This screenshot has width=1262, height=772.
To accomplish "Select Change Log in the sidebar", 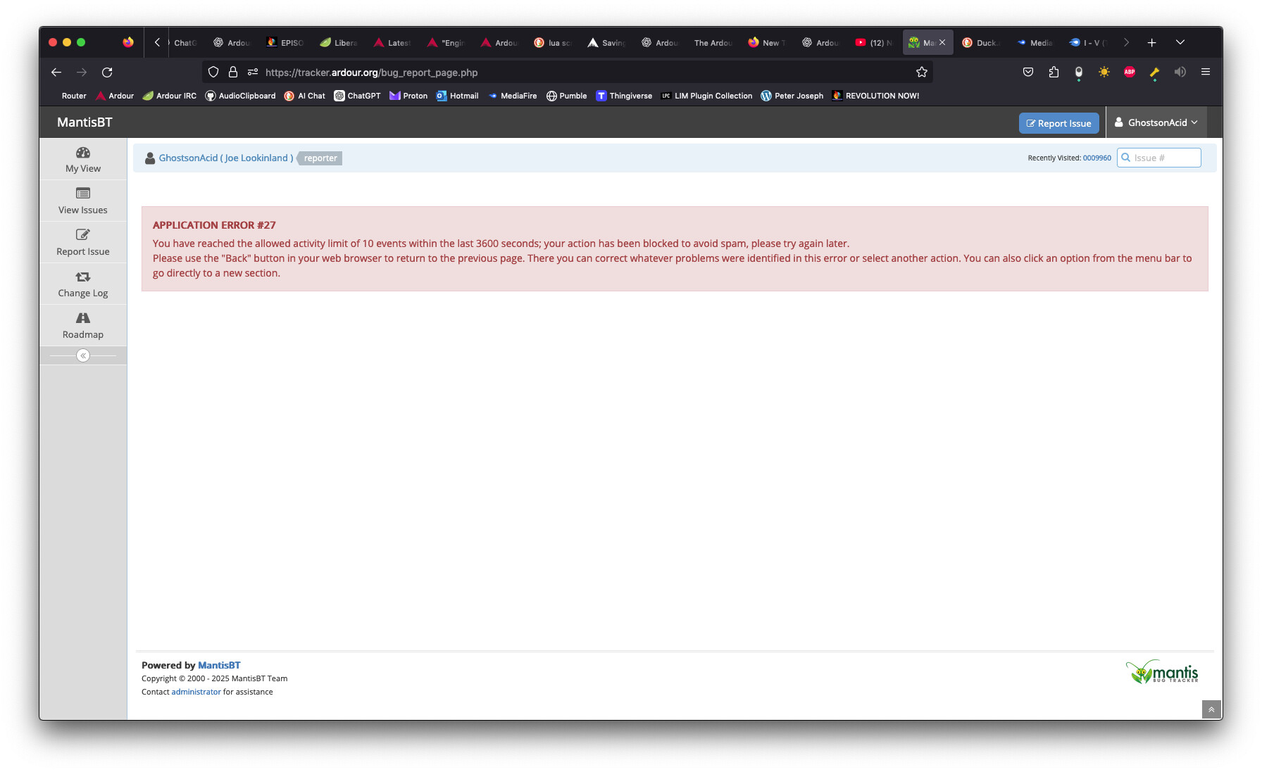I will pyautogui.click(x=83, y=284).
